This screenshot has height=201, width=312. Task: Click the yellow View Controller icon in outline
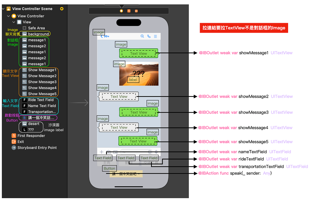[x=14, y=16]
